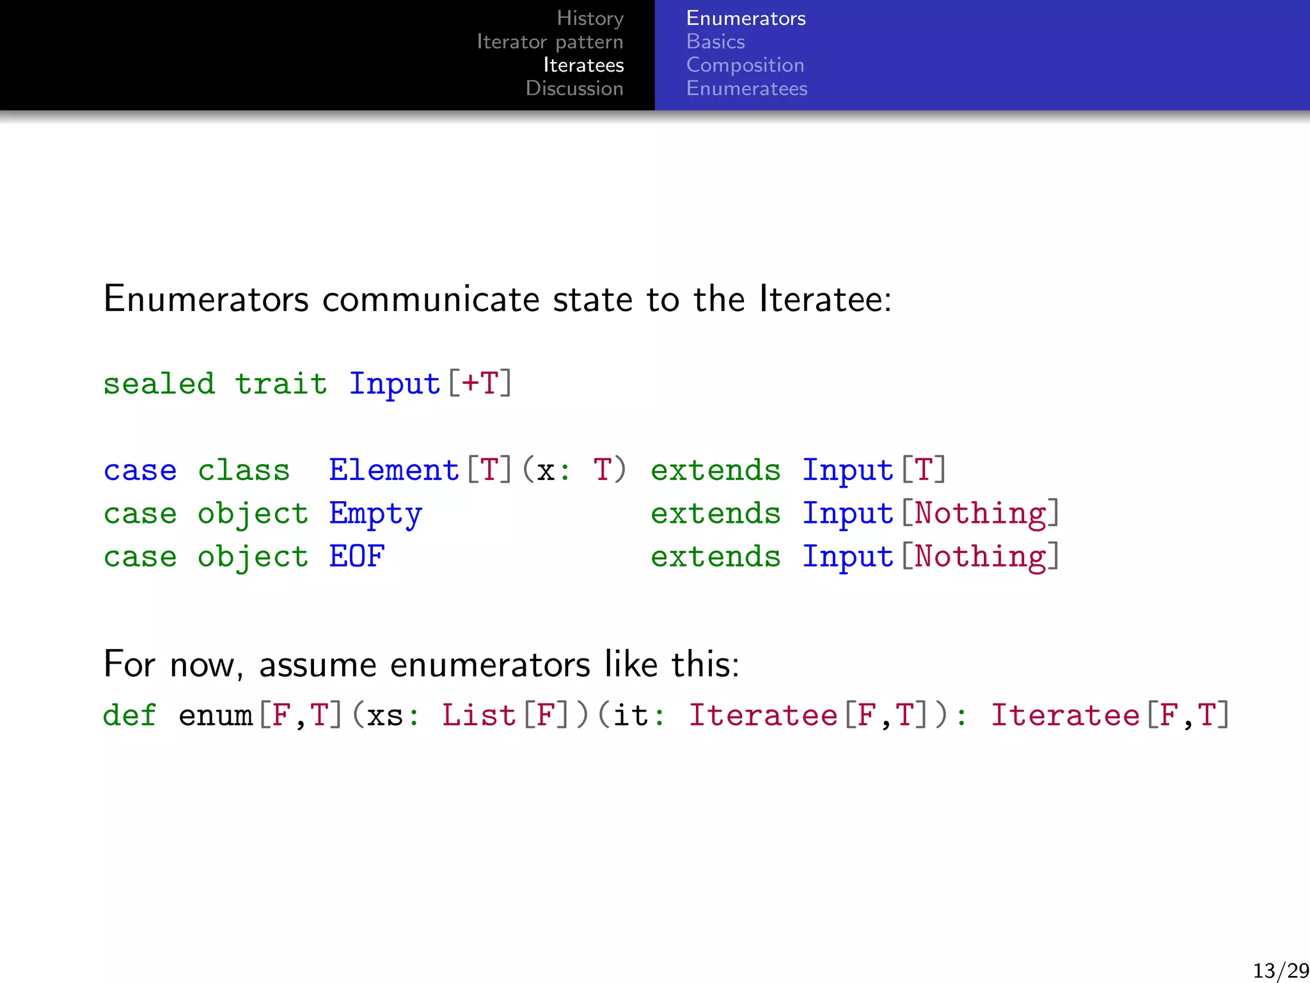Image resolution: width=1310 pixels, height=983 pixels.
Task: Click the page number '13/29'
Action: 1281,971
